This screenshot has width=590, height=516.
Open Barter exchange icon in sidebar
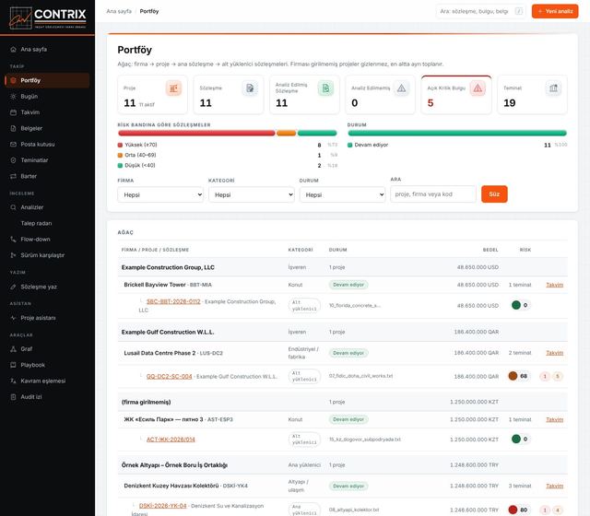pos(13,176)
